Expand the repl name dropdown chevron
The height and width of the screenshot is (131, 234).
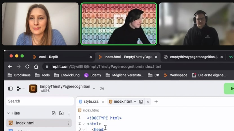pos(94,89)
